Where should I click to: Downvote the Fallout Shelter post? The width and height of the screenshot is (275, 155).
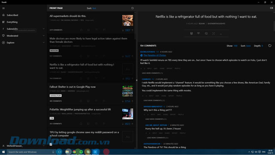tap(123, 101)
